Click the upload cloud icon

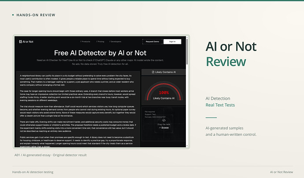[164, 120]
